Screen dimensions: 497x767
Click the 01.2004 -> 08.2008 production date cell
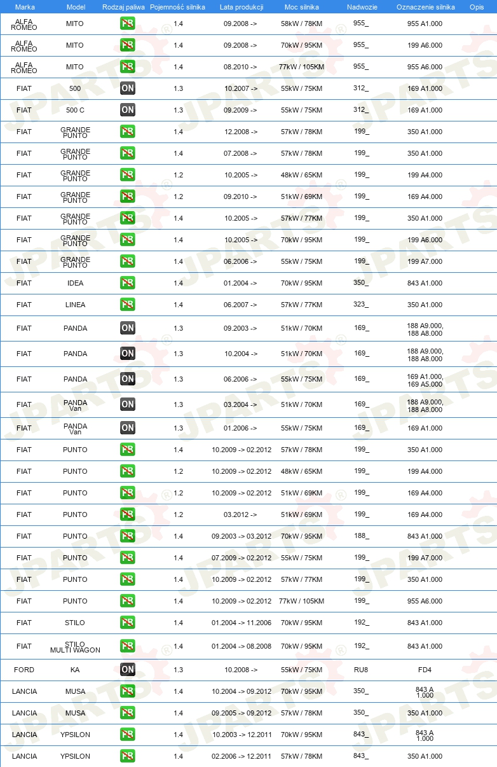click(x=242, y=646)
